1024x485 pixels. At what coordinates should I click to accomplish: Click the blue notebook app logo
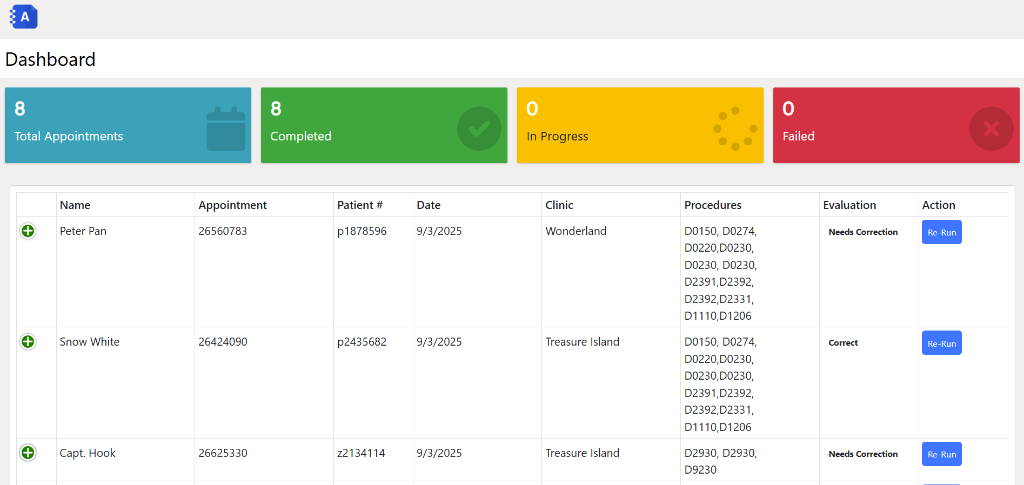pyautogui.click(x=24, y=17)
